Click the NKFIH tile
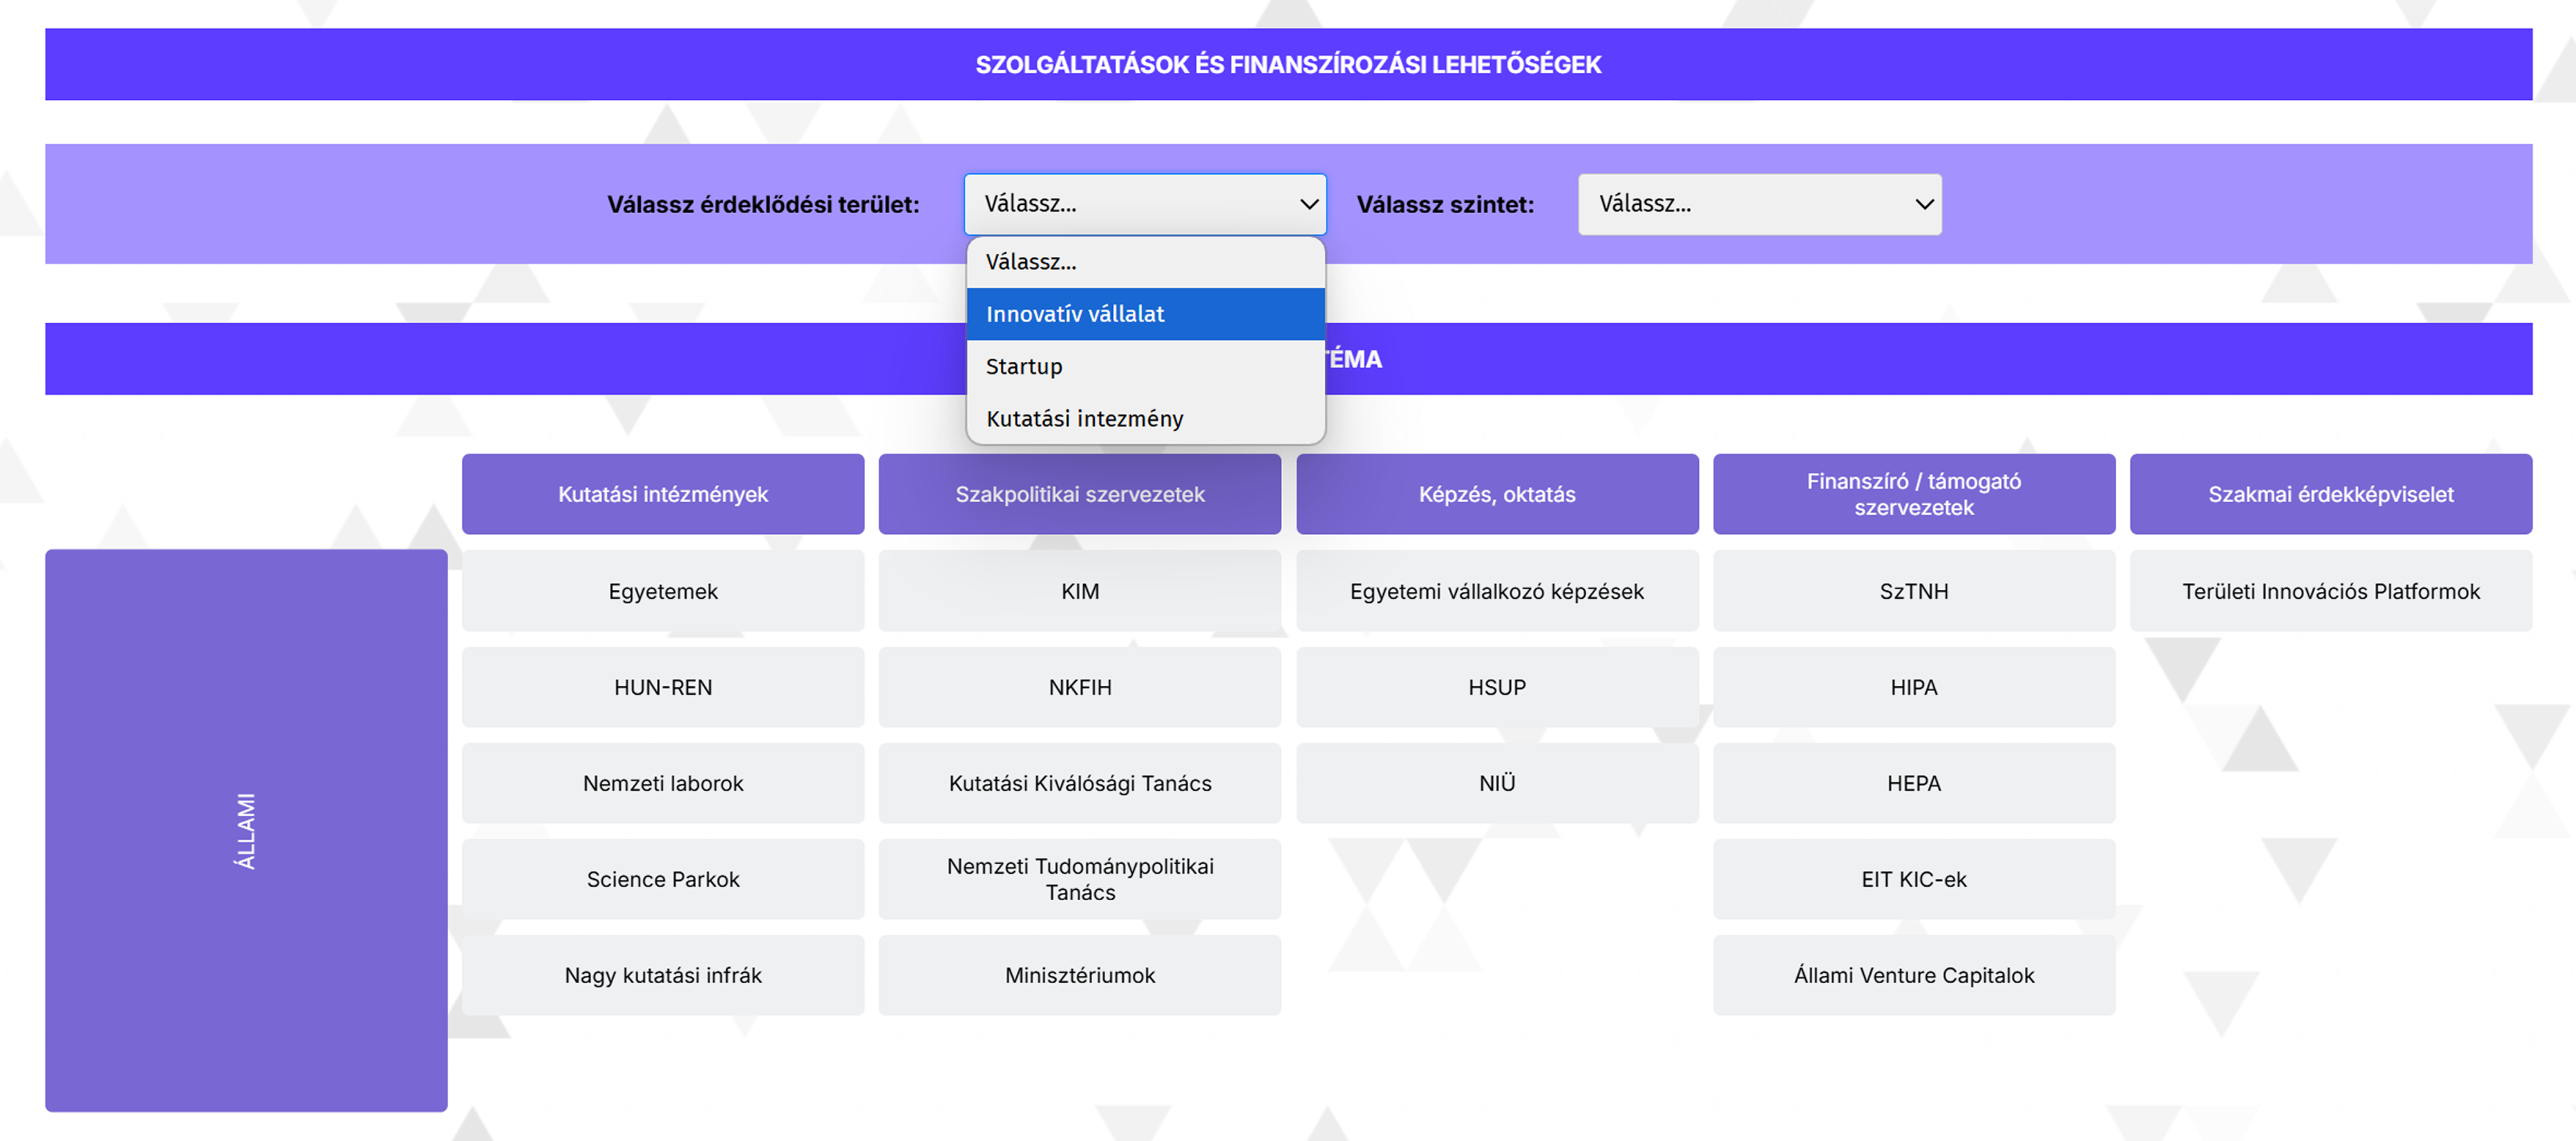 (1079, 687)
